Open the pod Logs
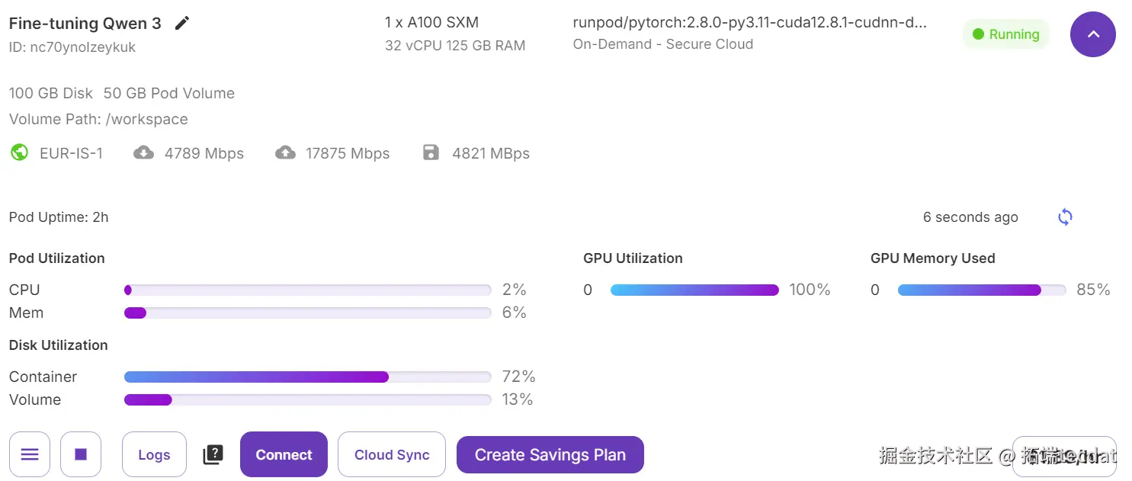The image size is (1132, 481). coord(154,454)
